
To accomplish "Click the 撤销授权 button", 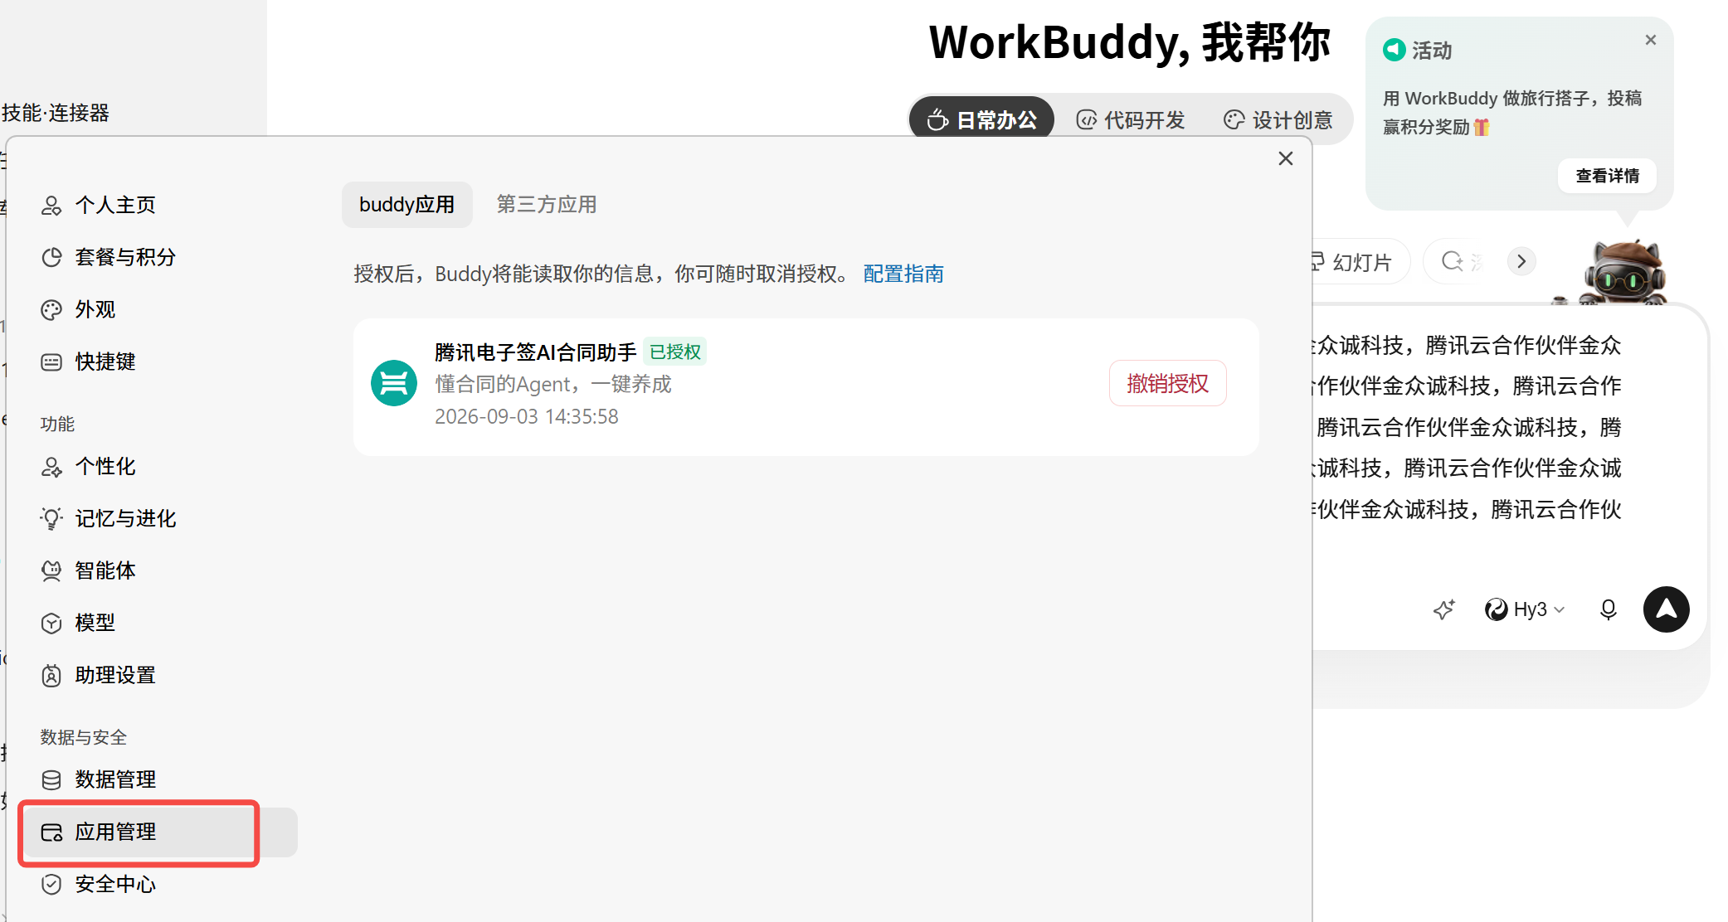I will pyautogui.click(x=1167, y=383).
